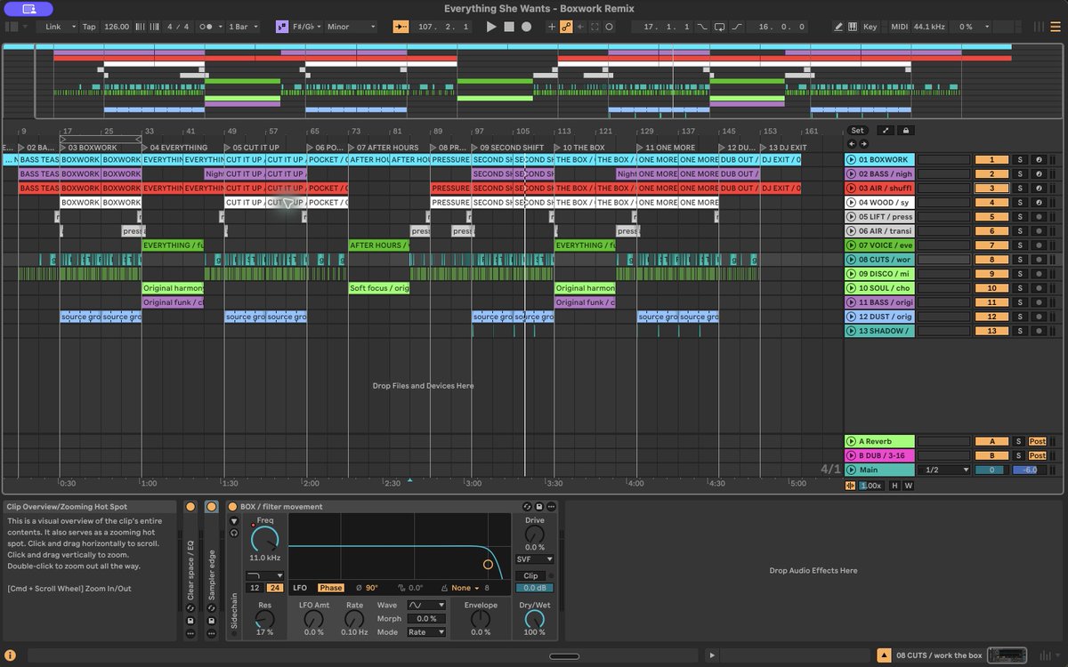Enable Follow playback in the transport bar
1068x667 pixels.
click(400, 27)
